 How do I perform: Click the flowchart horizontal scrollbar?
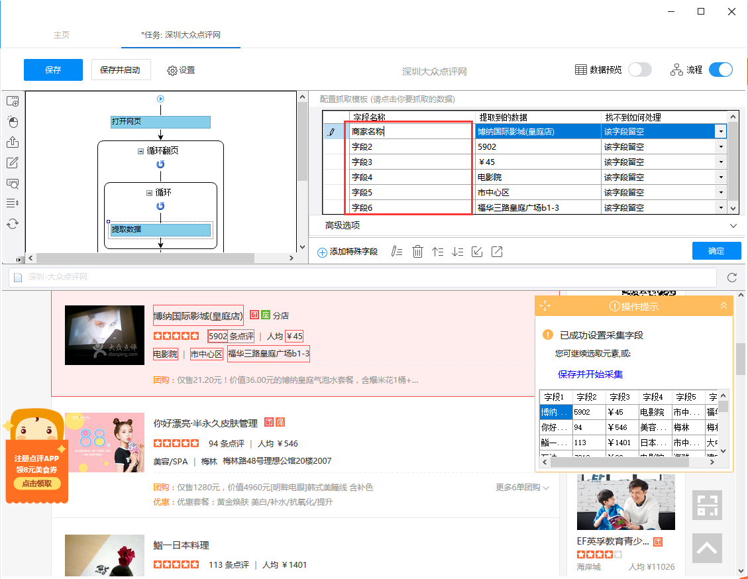[146, 258]
